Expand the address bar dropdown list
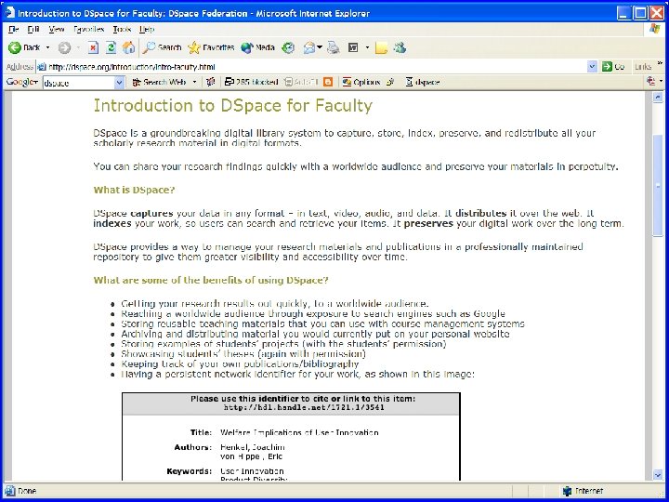This screenshot has width=669, height=502. coord(592,67)
